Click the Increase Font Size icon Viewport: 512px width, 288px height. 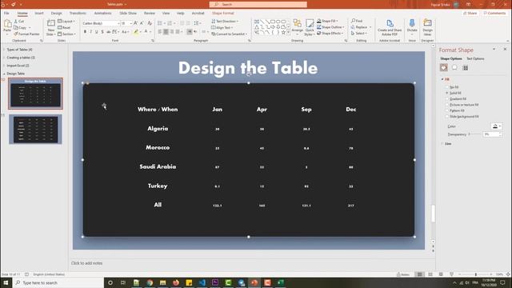point(136,23)
